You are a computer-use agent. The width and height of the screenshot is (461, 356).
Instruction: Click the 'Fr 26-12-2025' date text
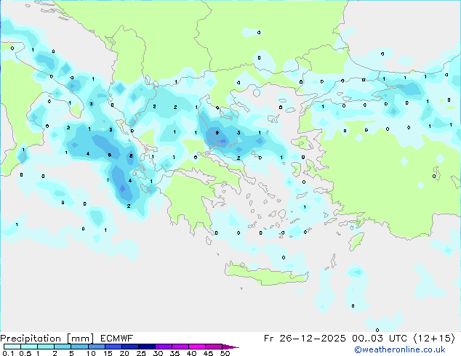[x=305, y=339]
